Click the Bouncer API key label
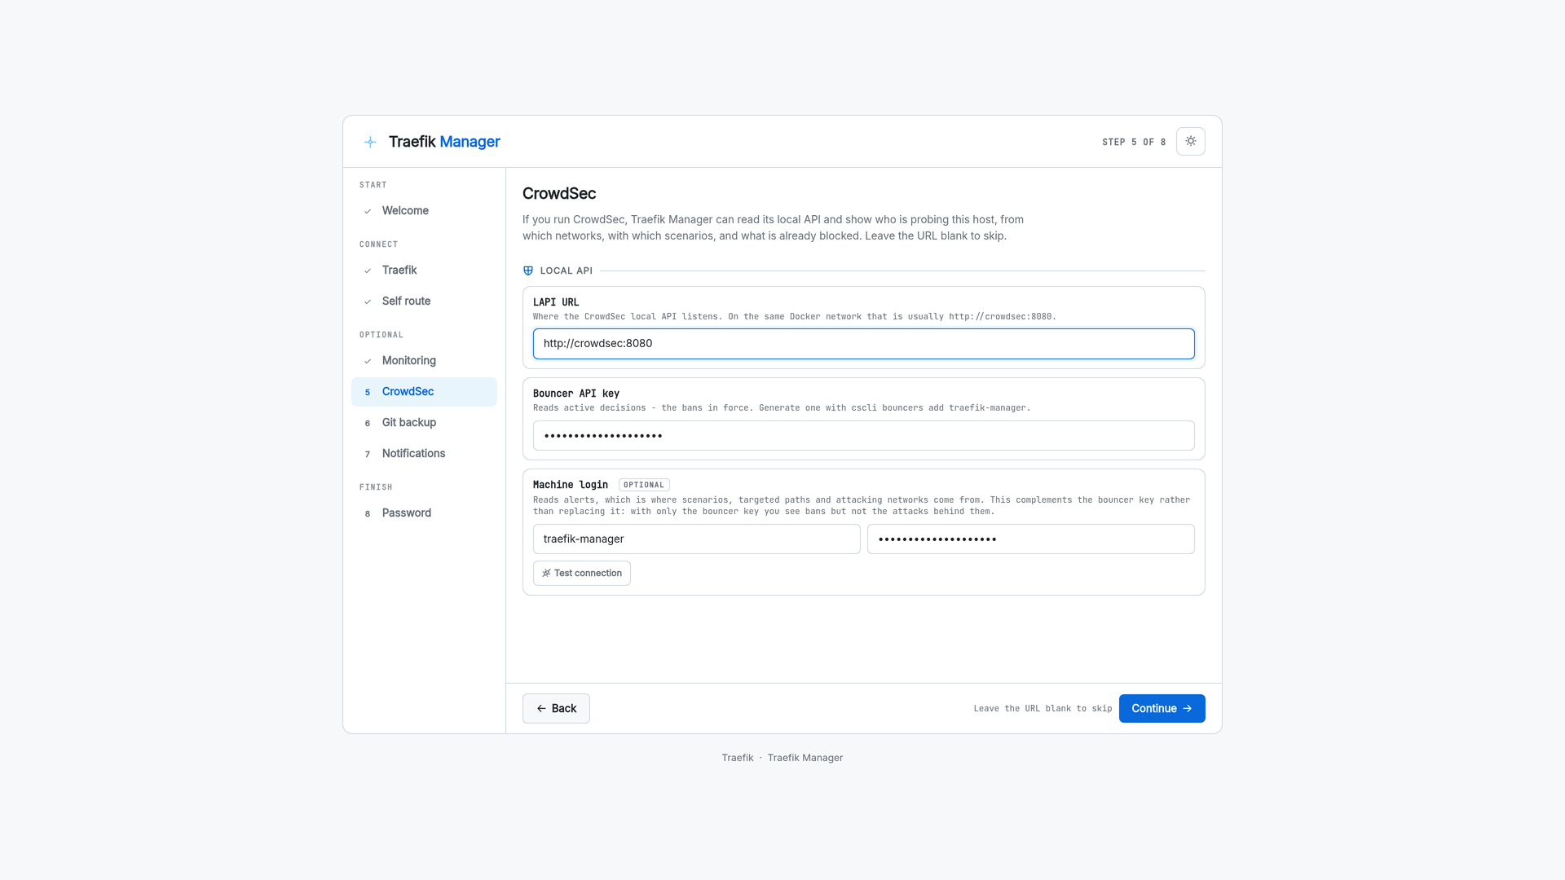 coord(576,394)
